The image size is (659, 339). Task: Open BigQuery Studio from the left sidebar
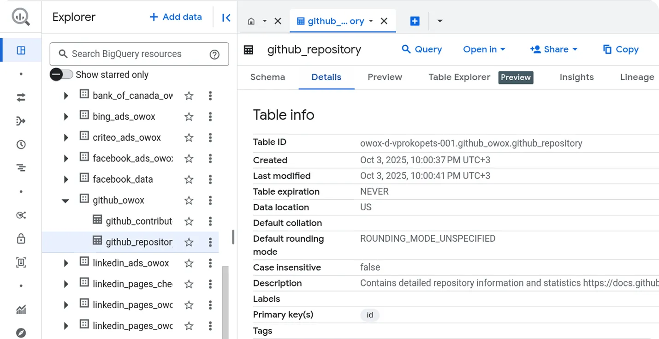coord(20,51)
